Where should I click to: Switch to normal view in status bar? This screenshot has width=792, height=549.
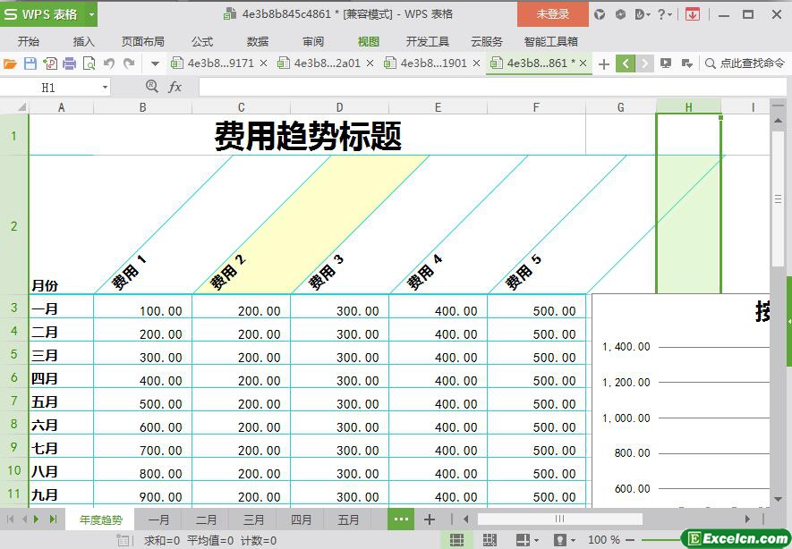[456, 540]
